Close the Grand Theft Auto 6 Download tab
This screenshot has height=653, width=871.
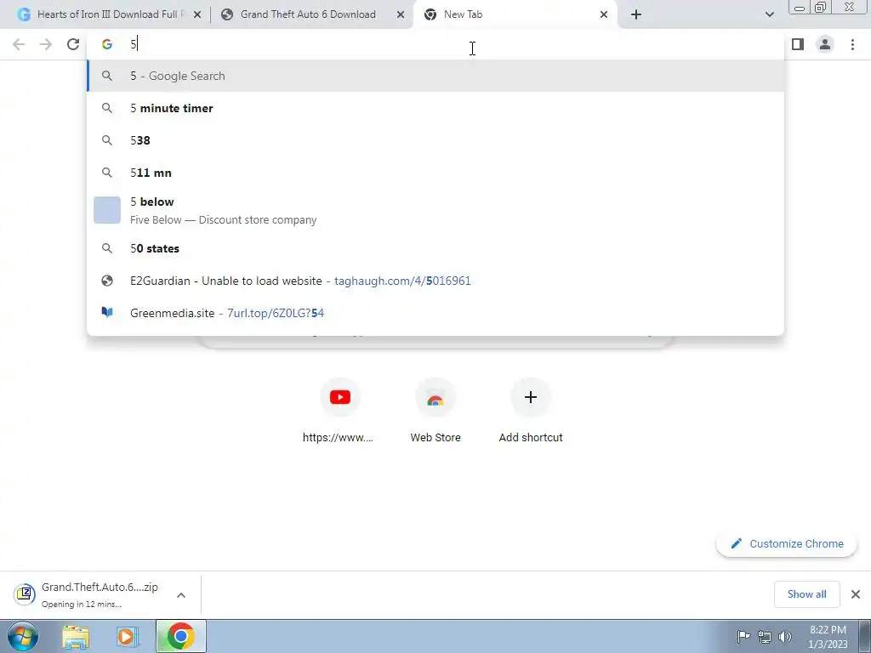pos(401,15)
